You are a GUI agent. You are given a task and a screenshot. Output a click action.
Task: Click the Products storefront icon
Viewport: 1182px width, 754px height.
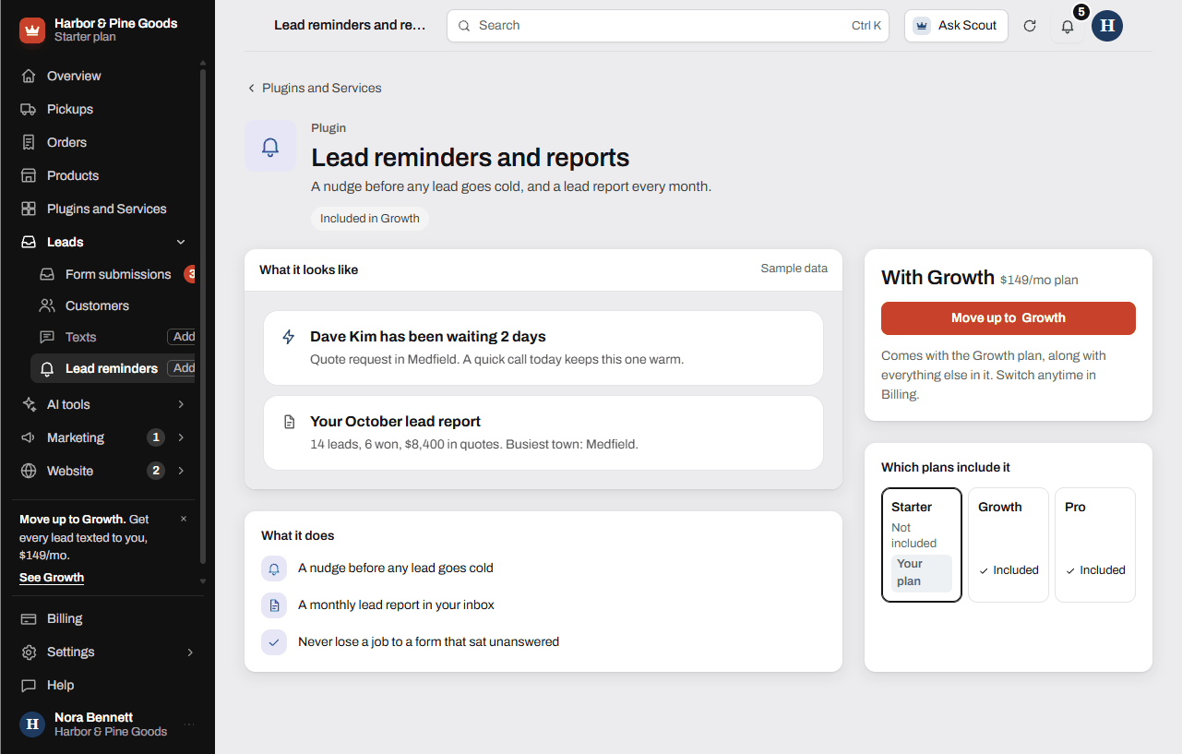[x=29, y=175]
